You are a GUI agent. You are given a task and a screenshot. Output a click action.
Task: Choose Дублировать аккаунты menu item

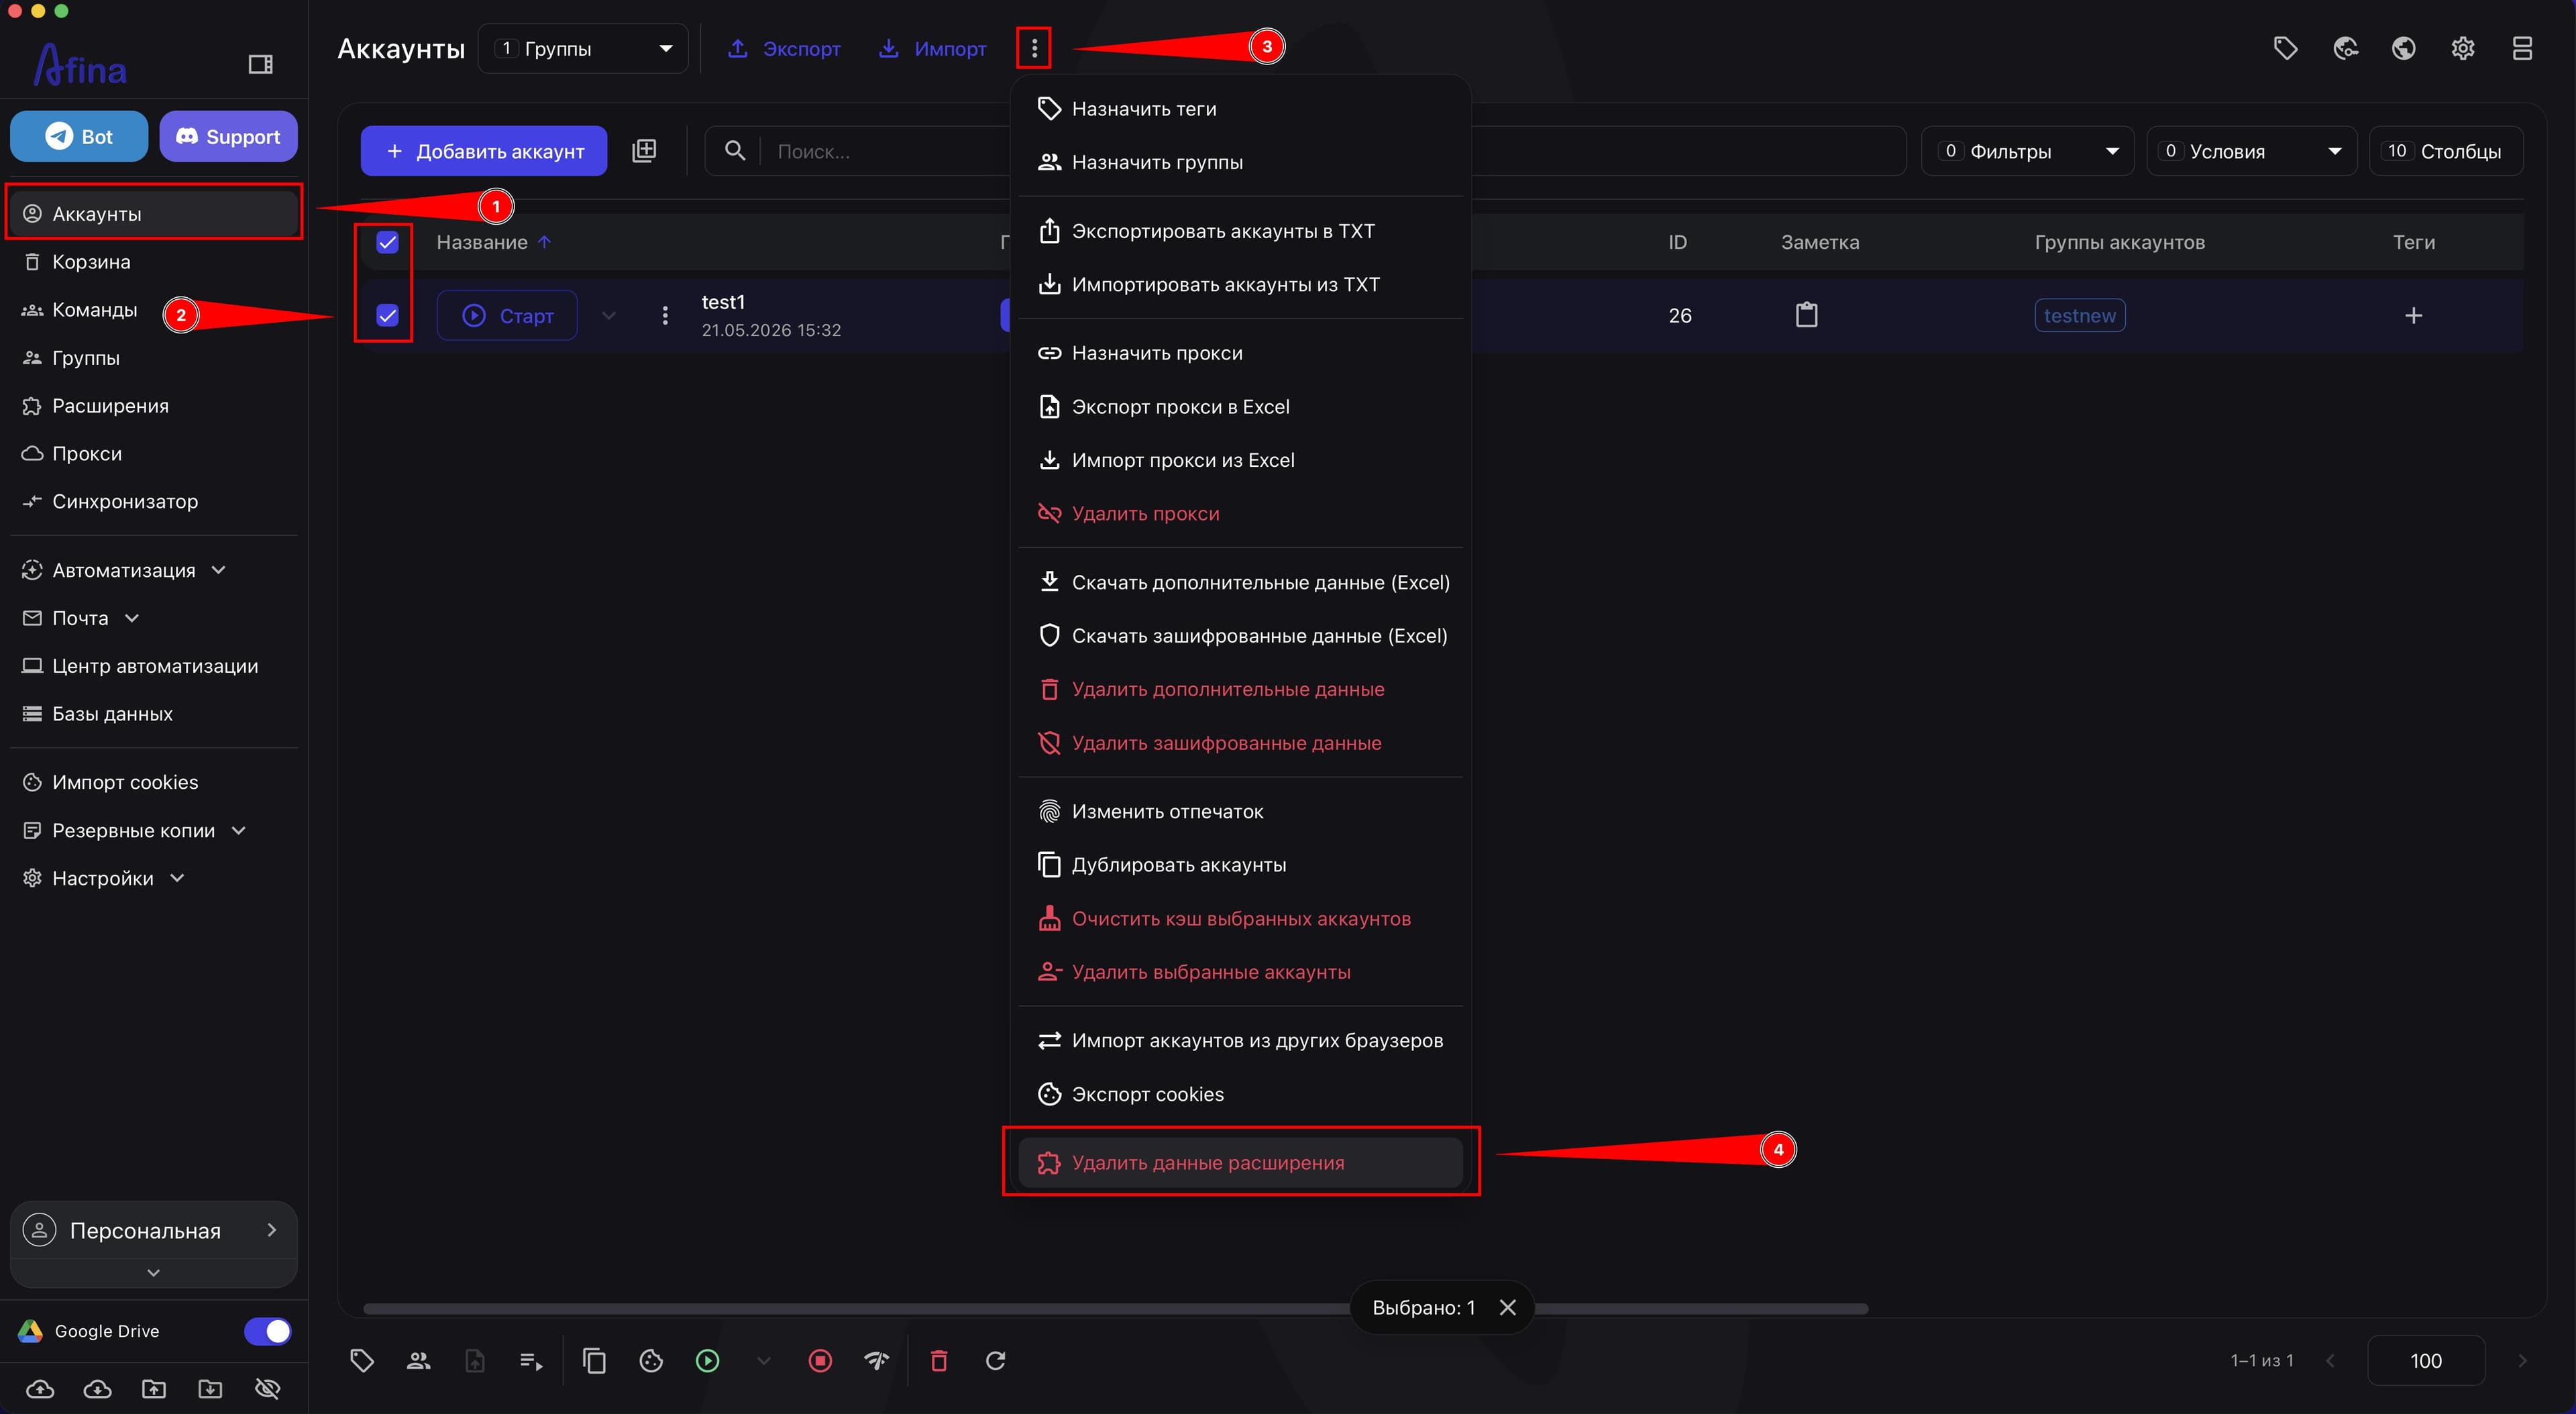[1240, 865]
